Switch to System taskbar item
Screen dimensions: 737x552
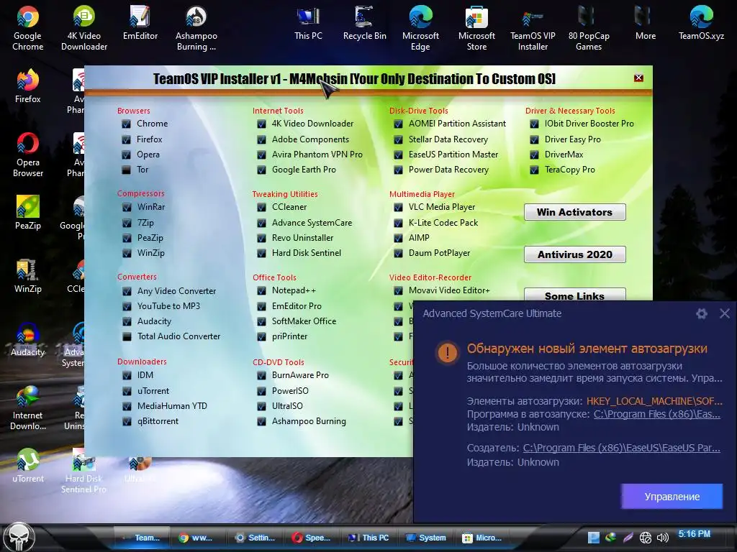click(x=426, y=538)
